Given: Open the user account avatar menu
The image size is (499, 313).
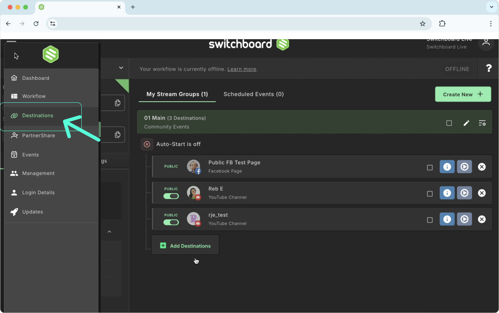Looking at the screenshot, I should 486,43.
